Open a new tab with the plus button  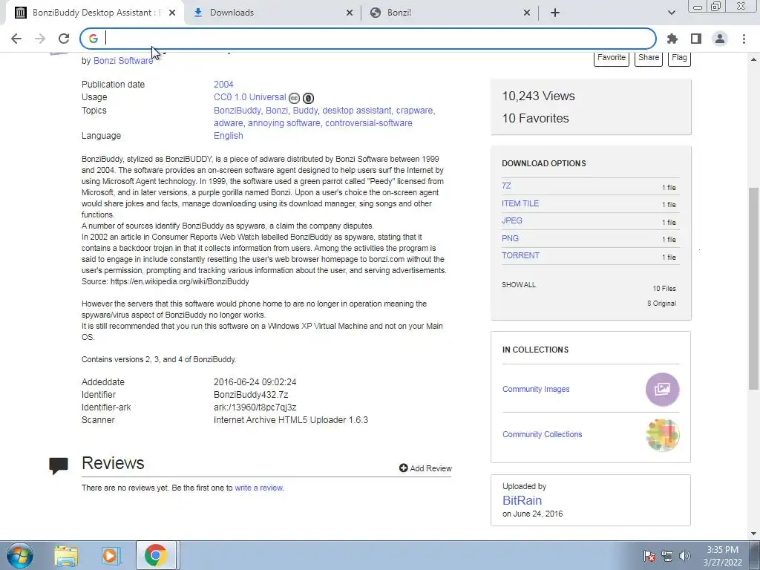tap(555, 13)
